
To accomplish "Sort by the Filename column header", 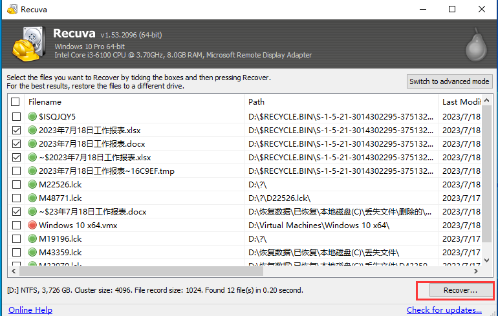I will tap(134, 102).
